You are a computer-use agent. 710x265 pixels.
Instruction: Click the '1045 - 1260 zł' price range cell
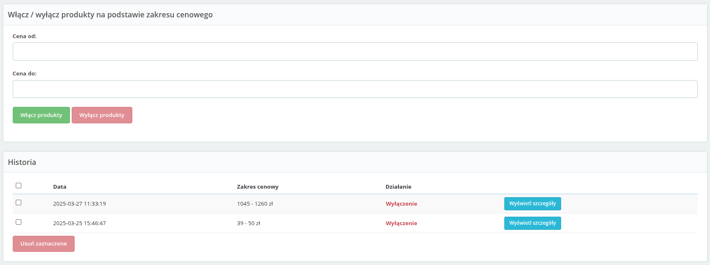coord(255,204)
